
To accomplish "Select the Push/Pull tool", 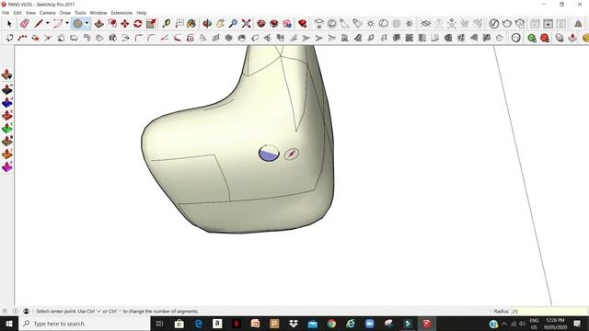I will (x=99, y=24).
